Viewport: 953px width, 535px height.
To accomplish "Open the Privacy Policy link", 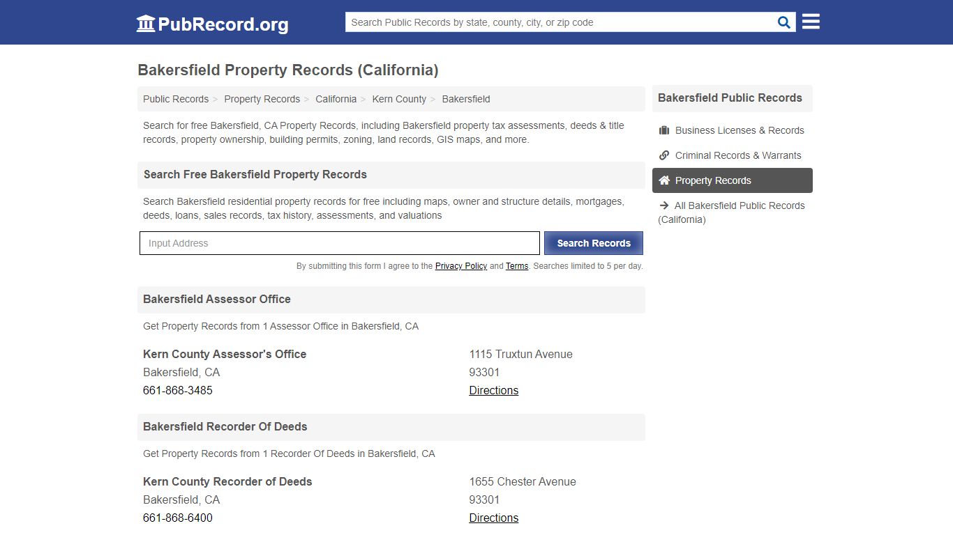I will (461, 266).
